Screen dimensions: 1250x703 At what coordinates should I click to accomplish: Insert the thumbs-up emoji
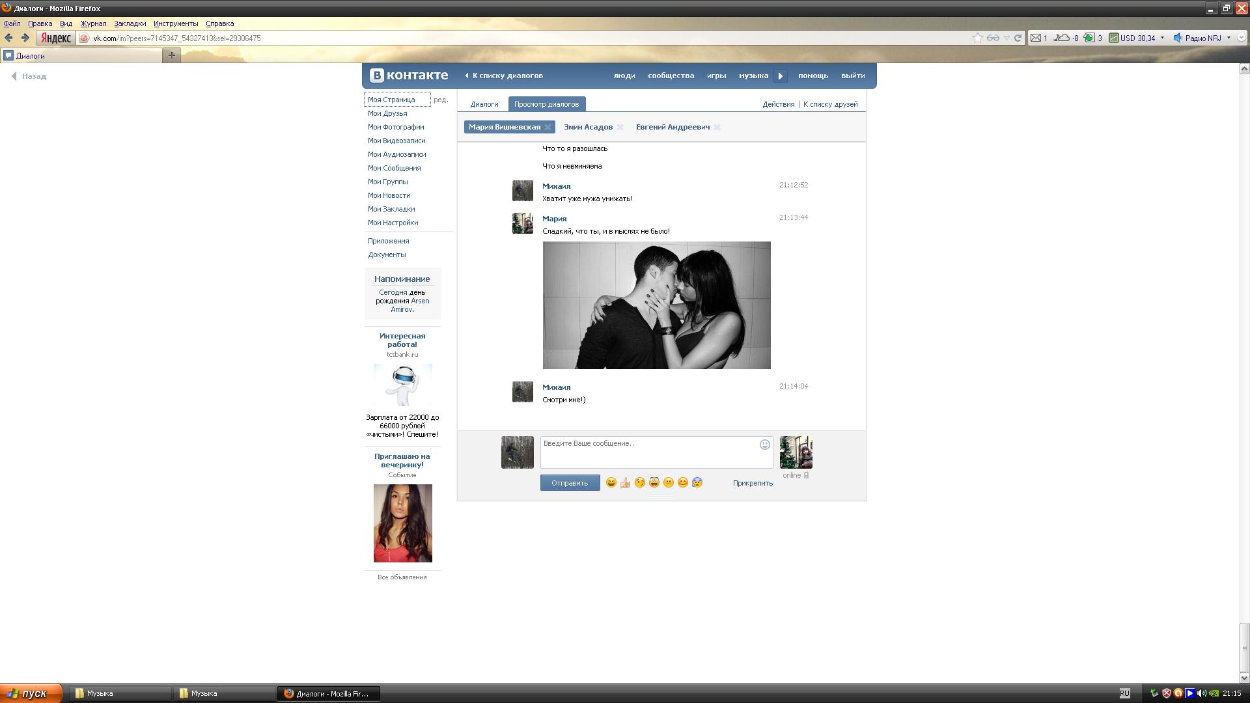625,482
